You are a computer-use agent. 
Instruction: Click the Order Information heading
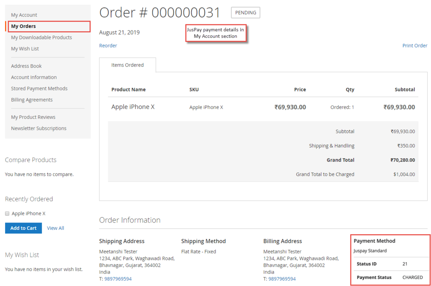(x=130, y=220)
